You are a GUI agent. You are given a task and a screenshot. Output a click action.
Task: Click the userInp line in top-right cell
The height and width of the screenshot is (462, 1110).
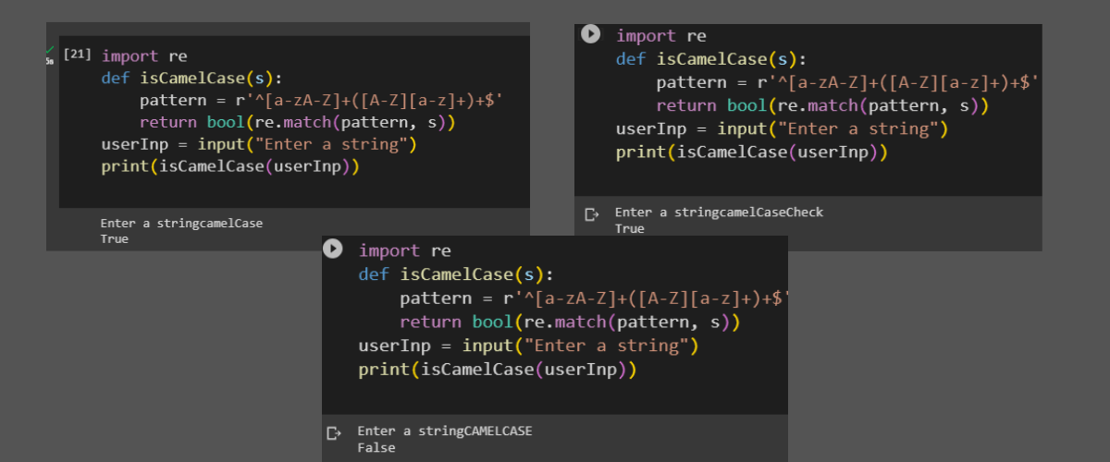(x=783, y=128)
